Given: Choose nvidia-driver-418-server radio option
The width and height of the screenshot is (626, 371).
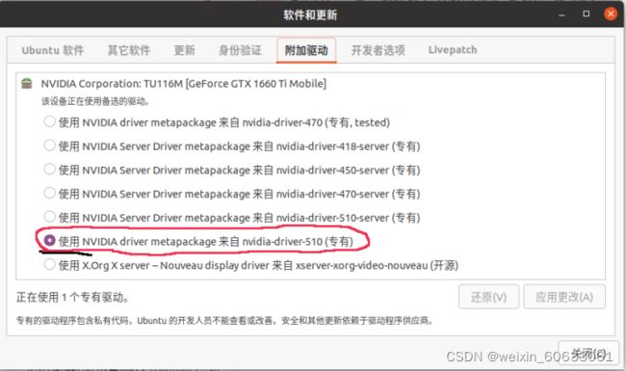Looking at the screenshot, I should point(49,146).
